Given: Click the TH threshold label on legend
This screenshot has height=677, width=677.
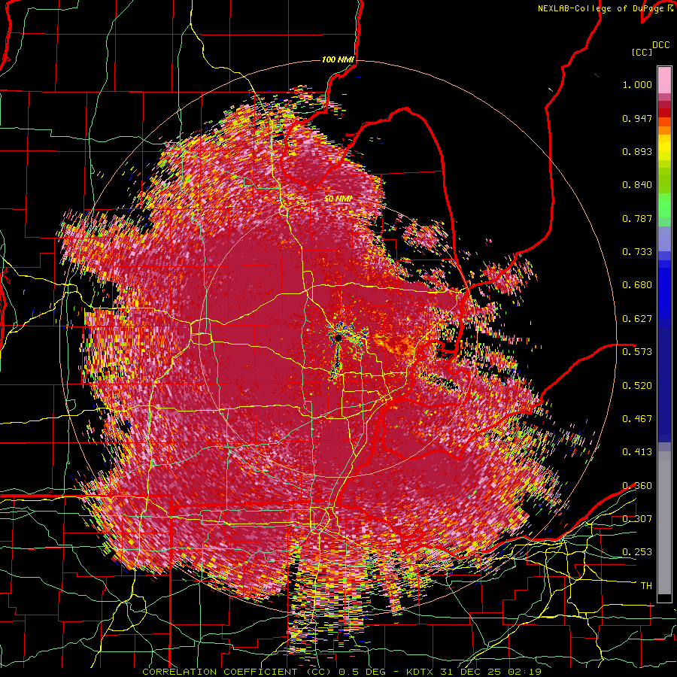Looking at the screenshot, I should click(646, 586).
